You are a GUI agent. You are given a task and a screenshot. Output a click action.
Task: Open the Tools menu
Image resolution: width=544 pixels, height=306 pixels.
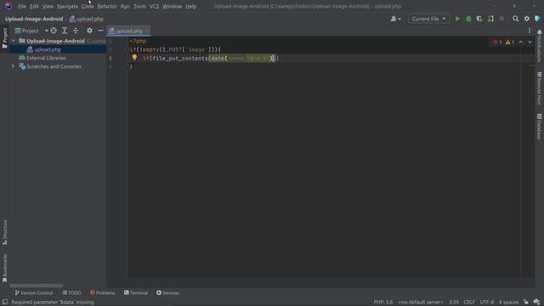pyautogui.click(x=139, y=6)
